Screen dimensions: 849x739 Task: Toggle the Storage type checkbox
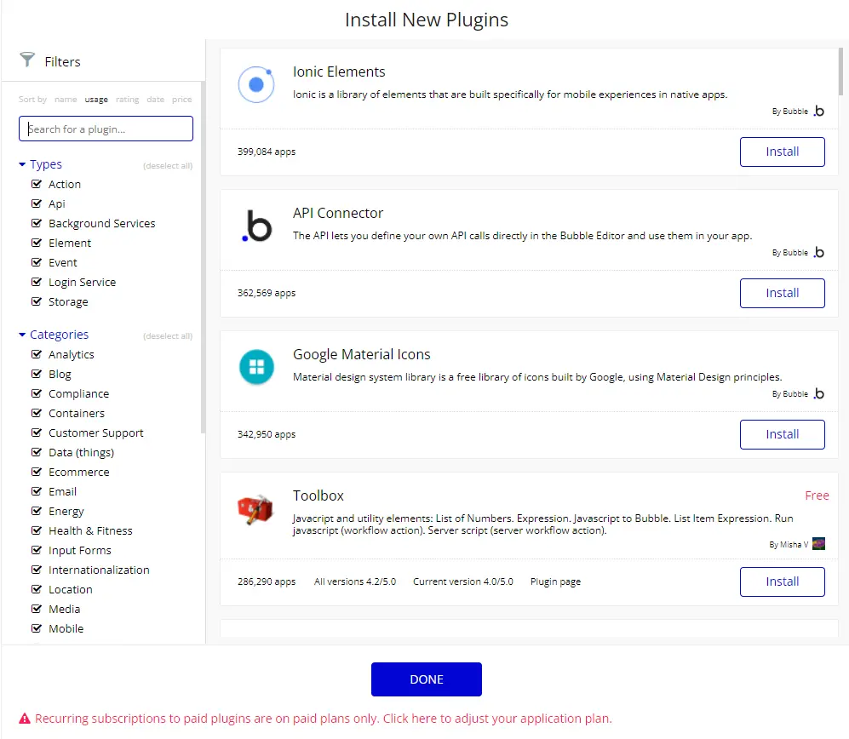(37, 301)
